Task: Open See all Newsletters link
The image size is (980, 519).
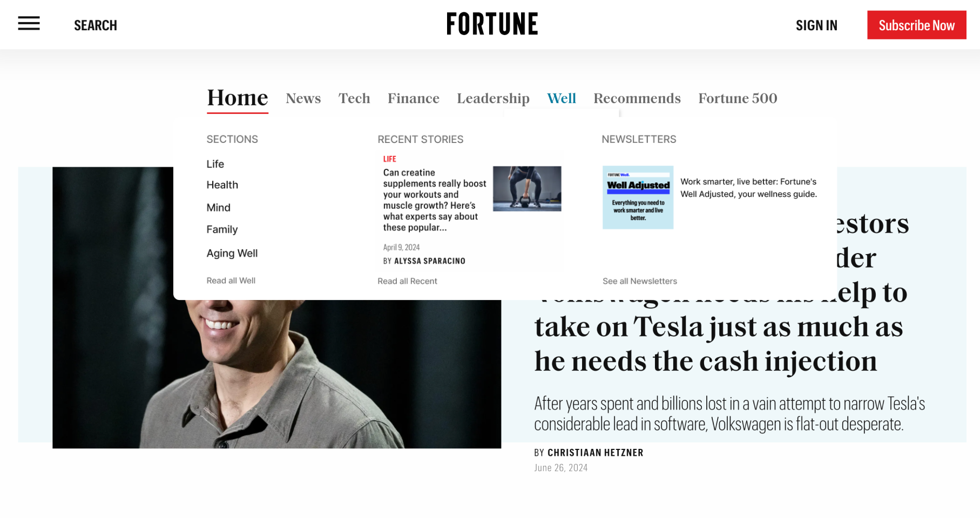Action: [x=640, y=281]
